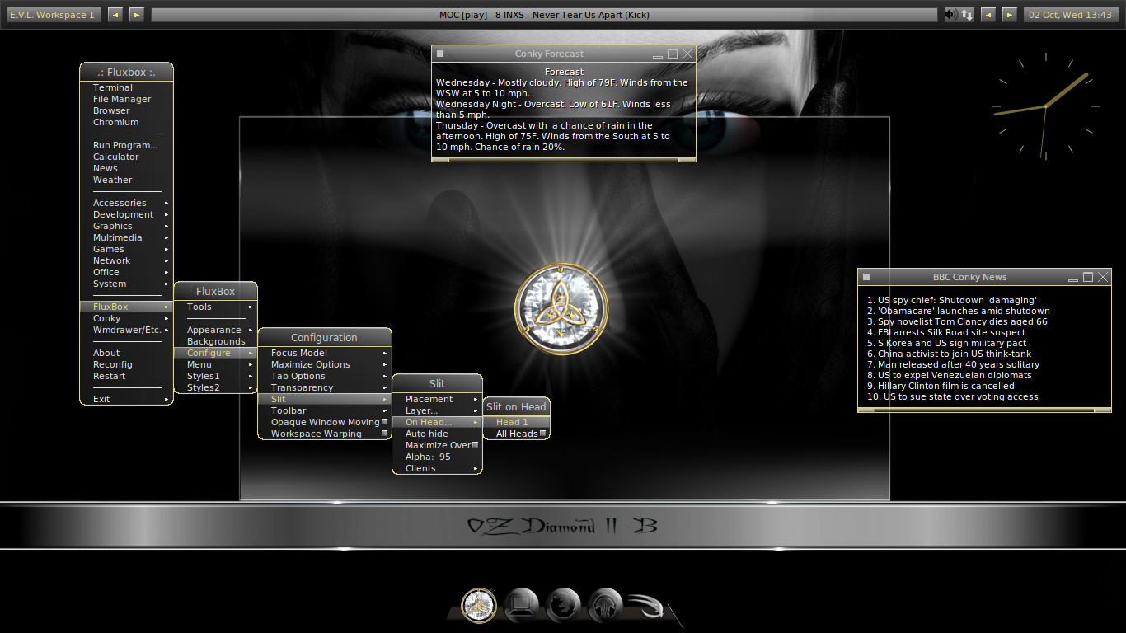This screenshot has height=633, width=1126.
Task: Click the 'Spy novelist Tom Clancy dies aged 66' headline
Action: [x=956, y=321]
